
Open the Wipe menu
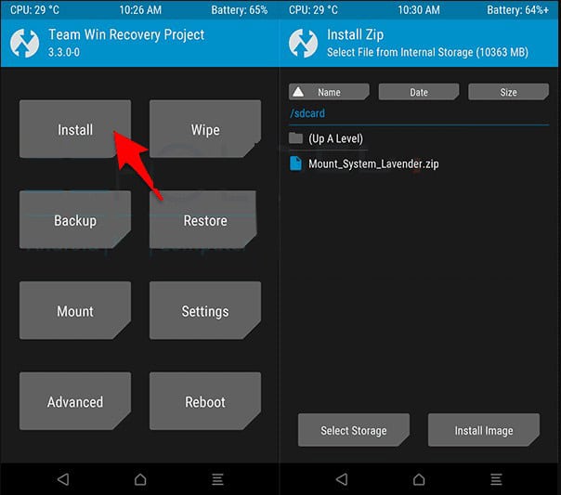[205, 129]
